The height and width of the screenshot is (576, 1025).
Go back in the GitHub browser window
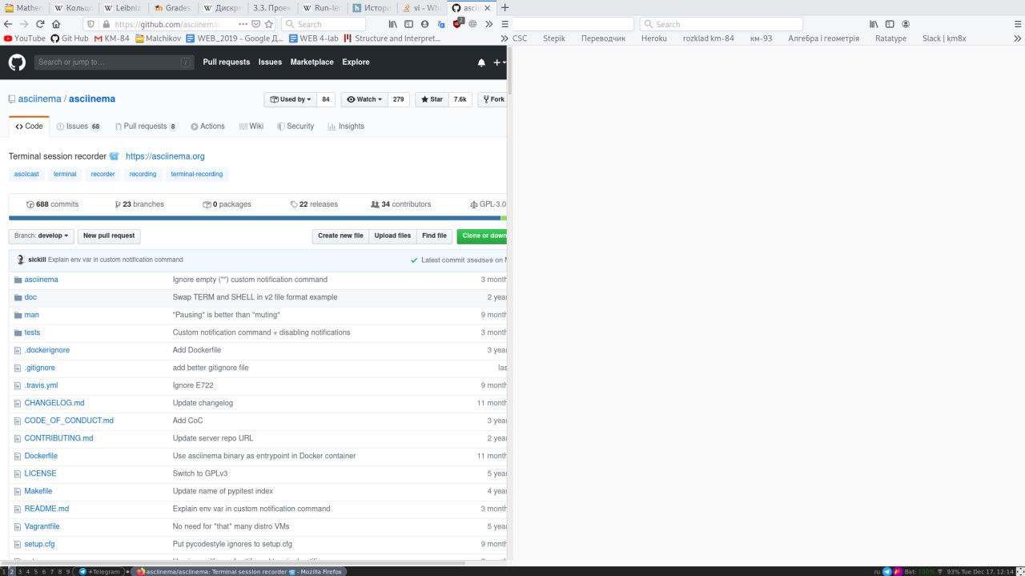coord(8,24)
